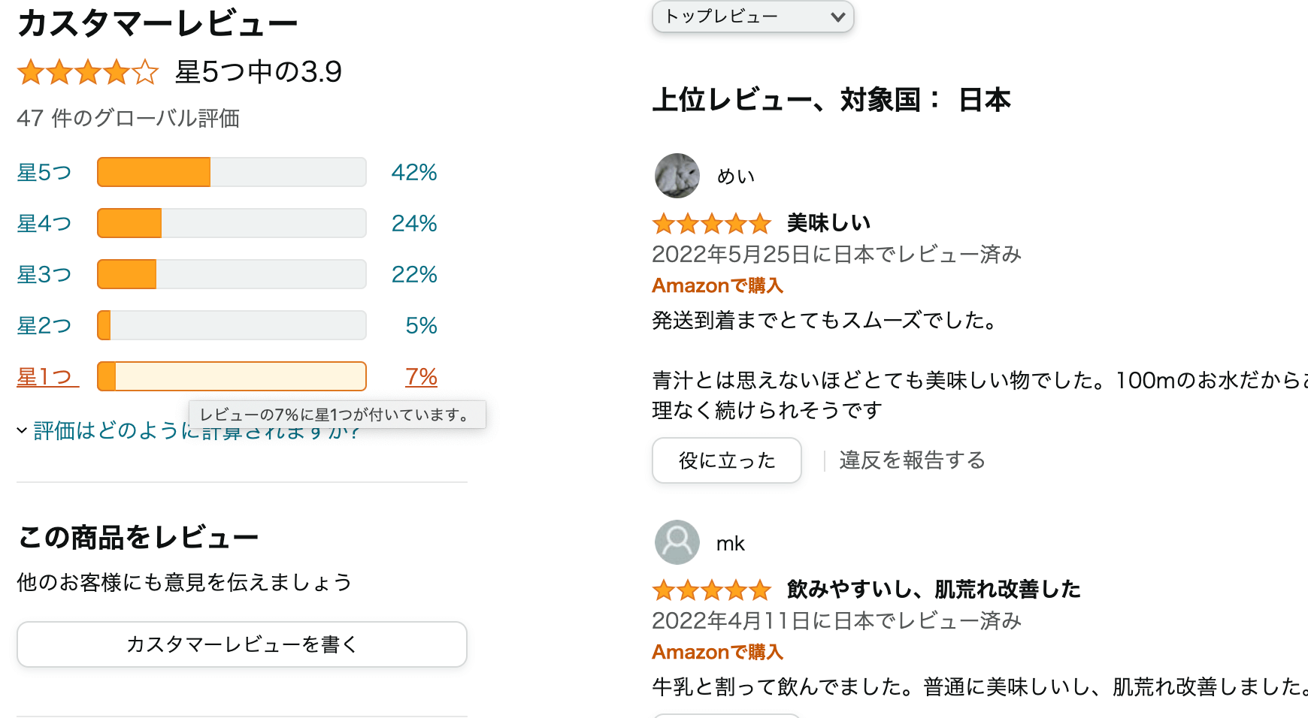
Task: Click カスタマーレビューを書く button
Action: pos(242,644)
